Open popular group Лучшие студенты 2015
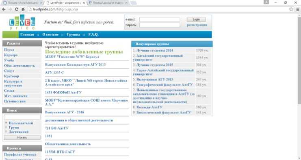This screenshot has width=301, height=160. (x=155, y=65)
